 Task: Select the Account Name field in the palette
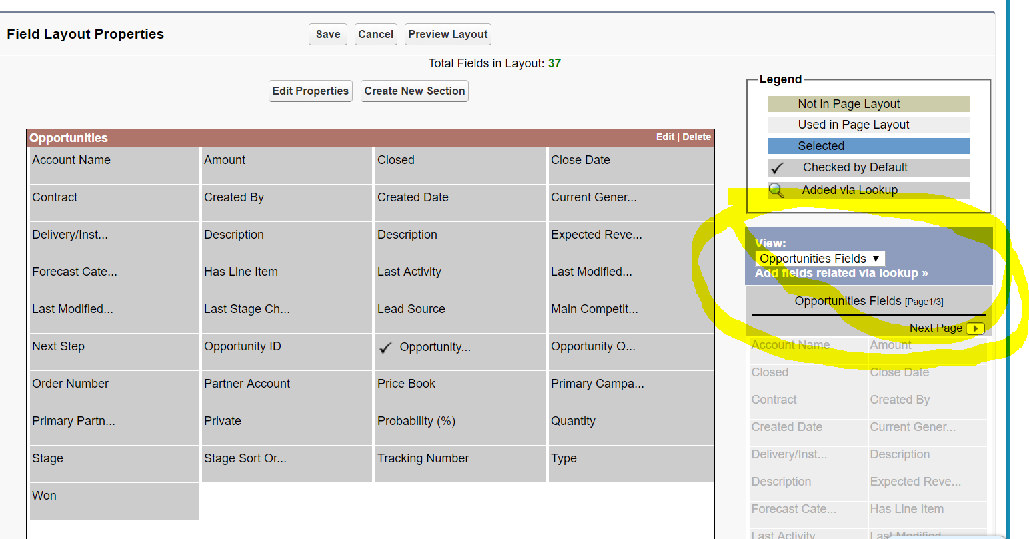click(790, 344)
